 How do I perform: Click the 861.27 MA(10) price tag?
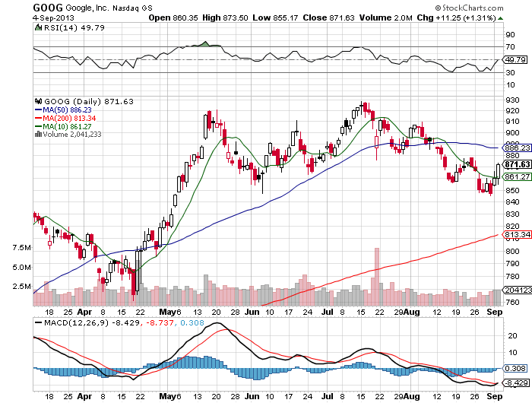517,176
